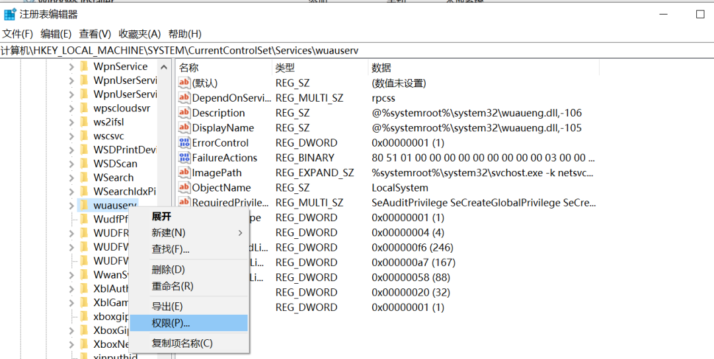Expand the wscsvc key chevron
Screen dimensions: 714x359
point(71,136)
